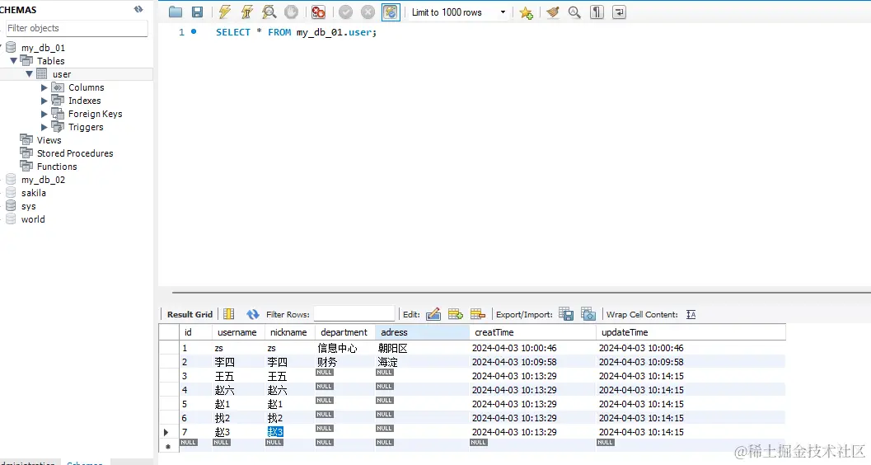The height and width of the screenshot is (465, 871).
Task: Select the sakila schema
Action: tap(33, 193)
